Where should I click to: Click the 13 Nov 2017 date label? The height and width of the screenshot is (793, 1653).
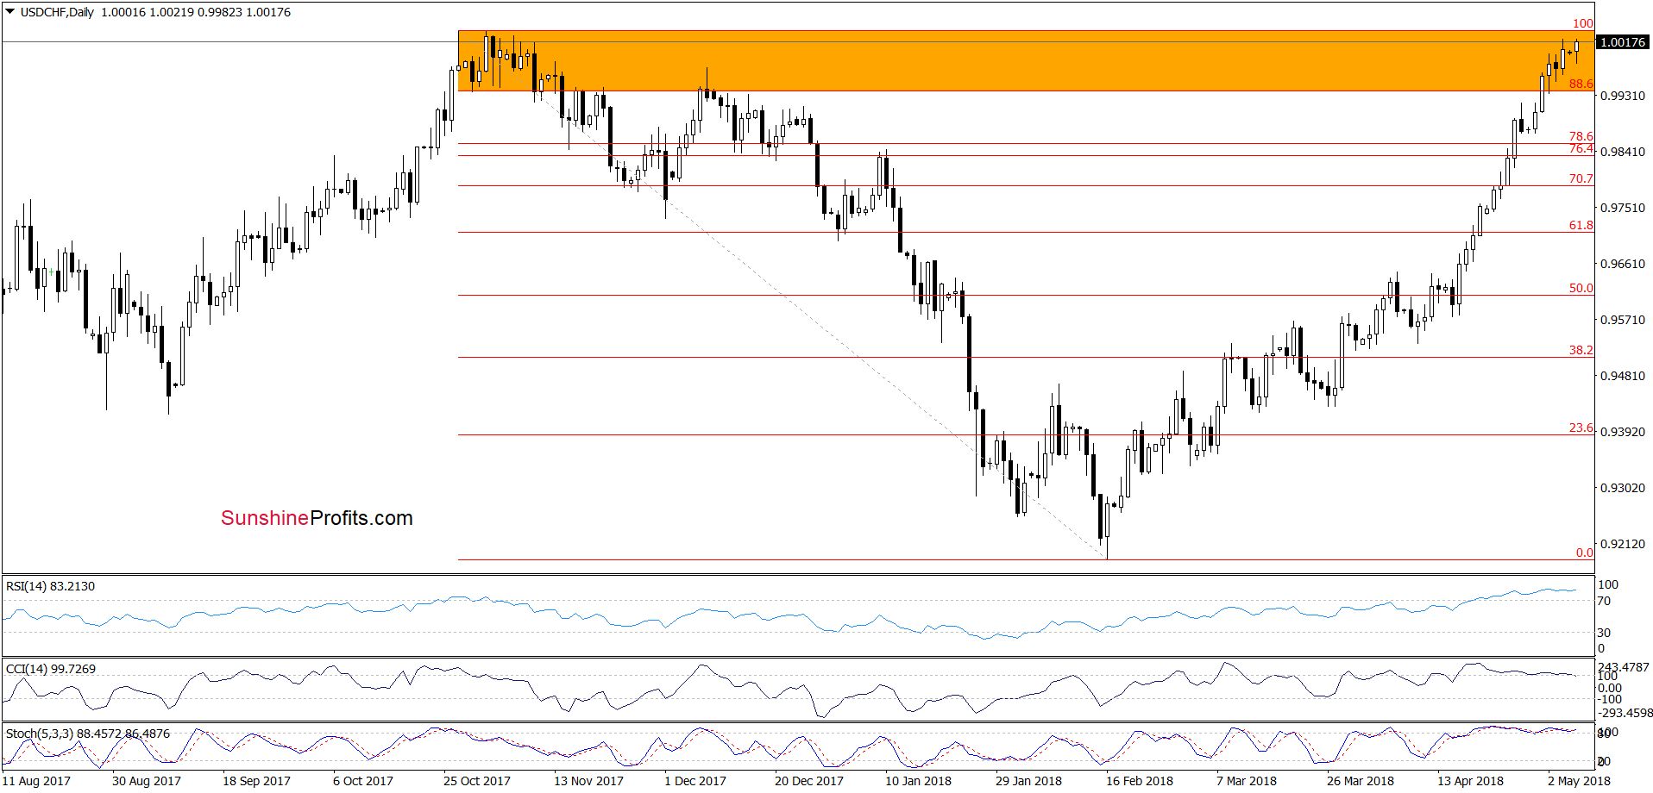[x=588, y=781]
